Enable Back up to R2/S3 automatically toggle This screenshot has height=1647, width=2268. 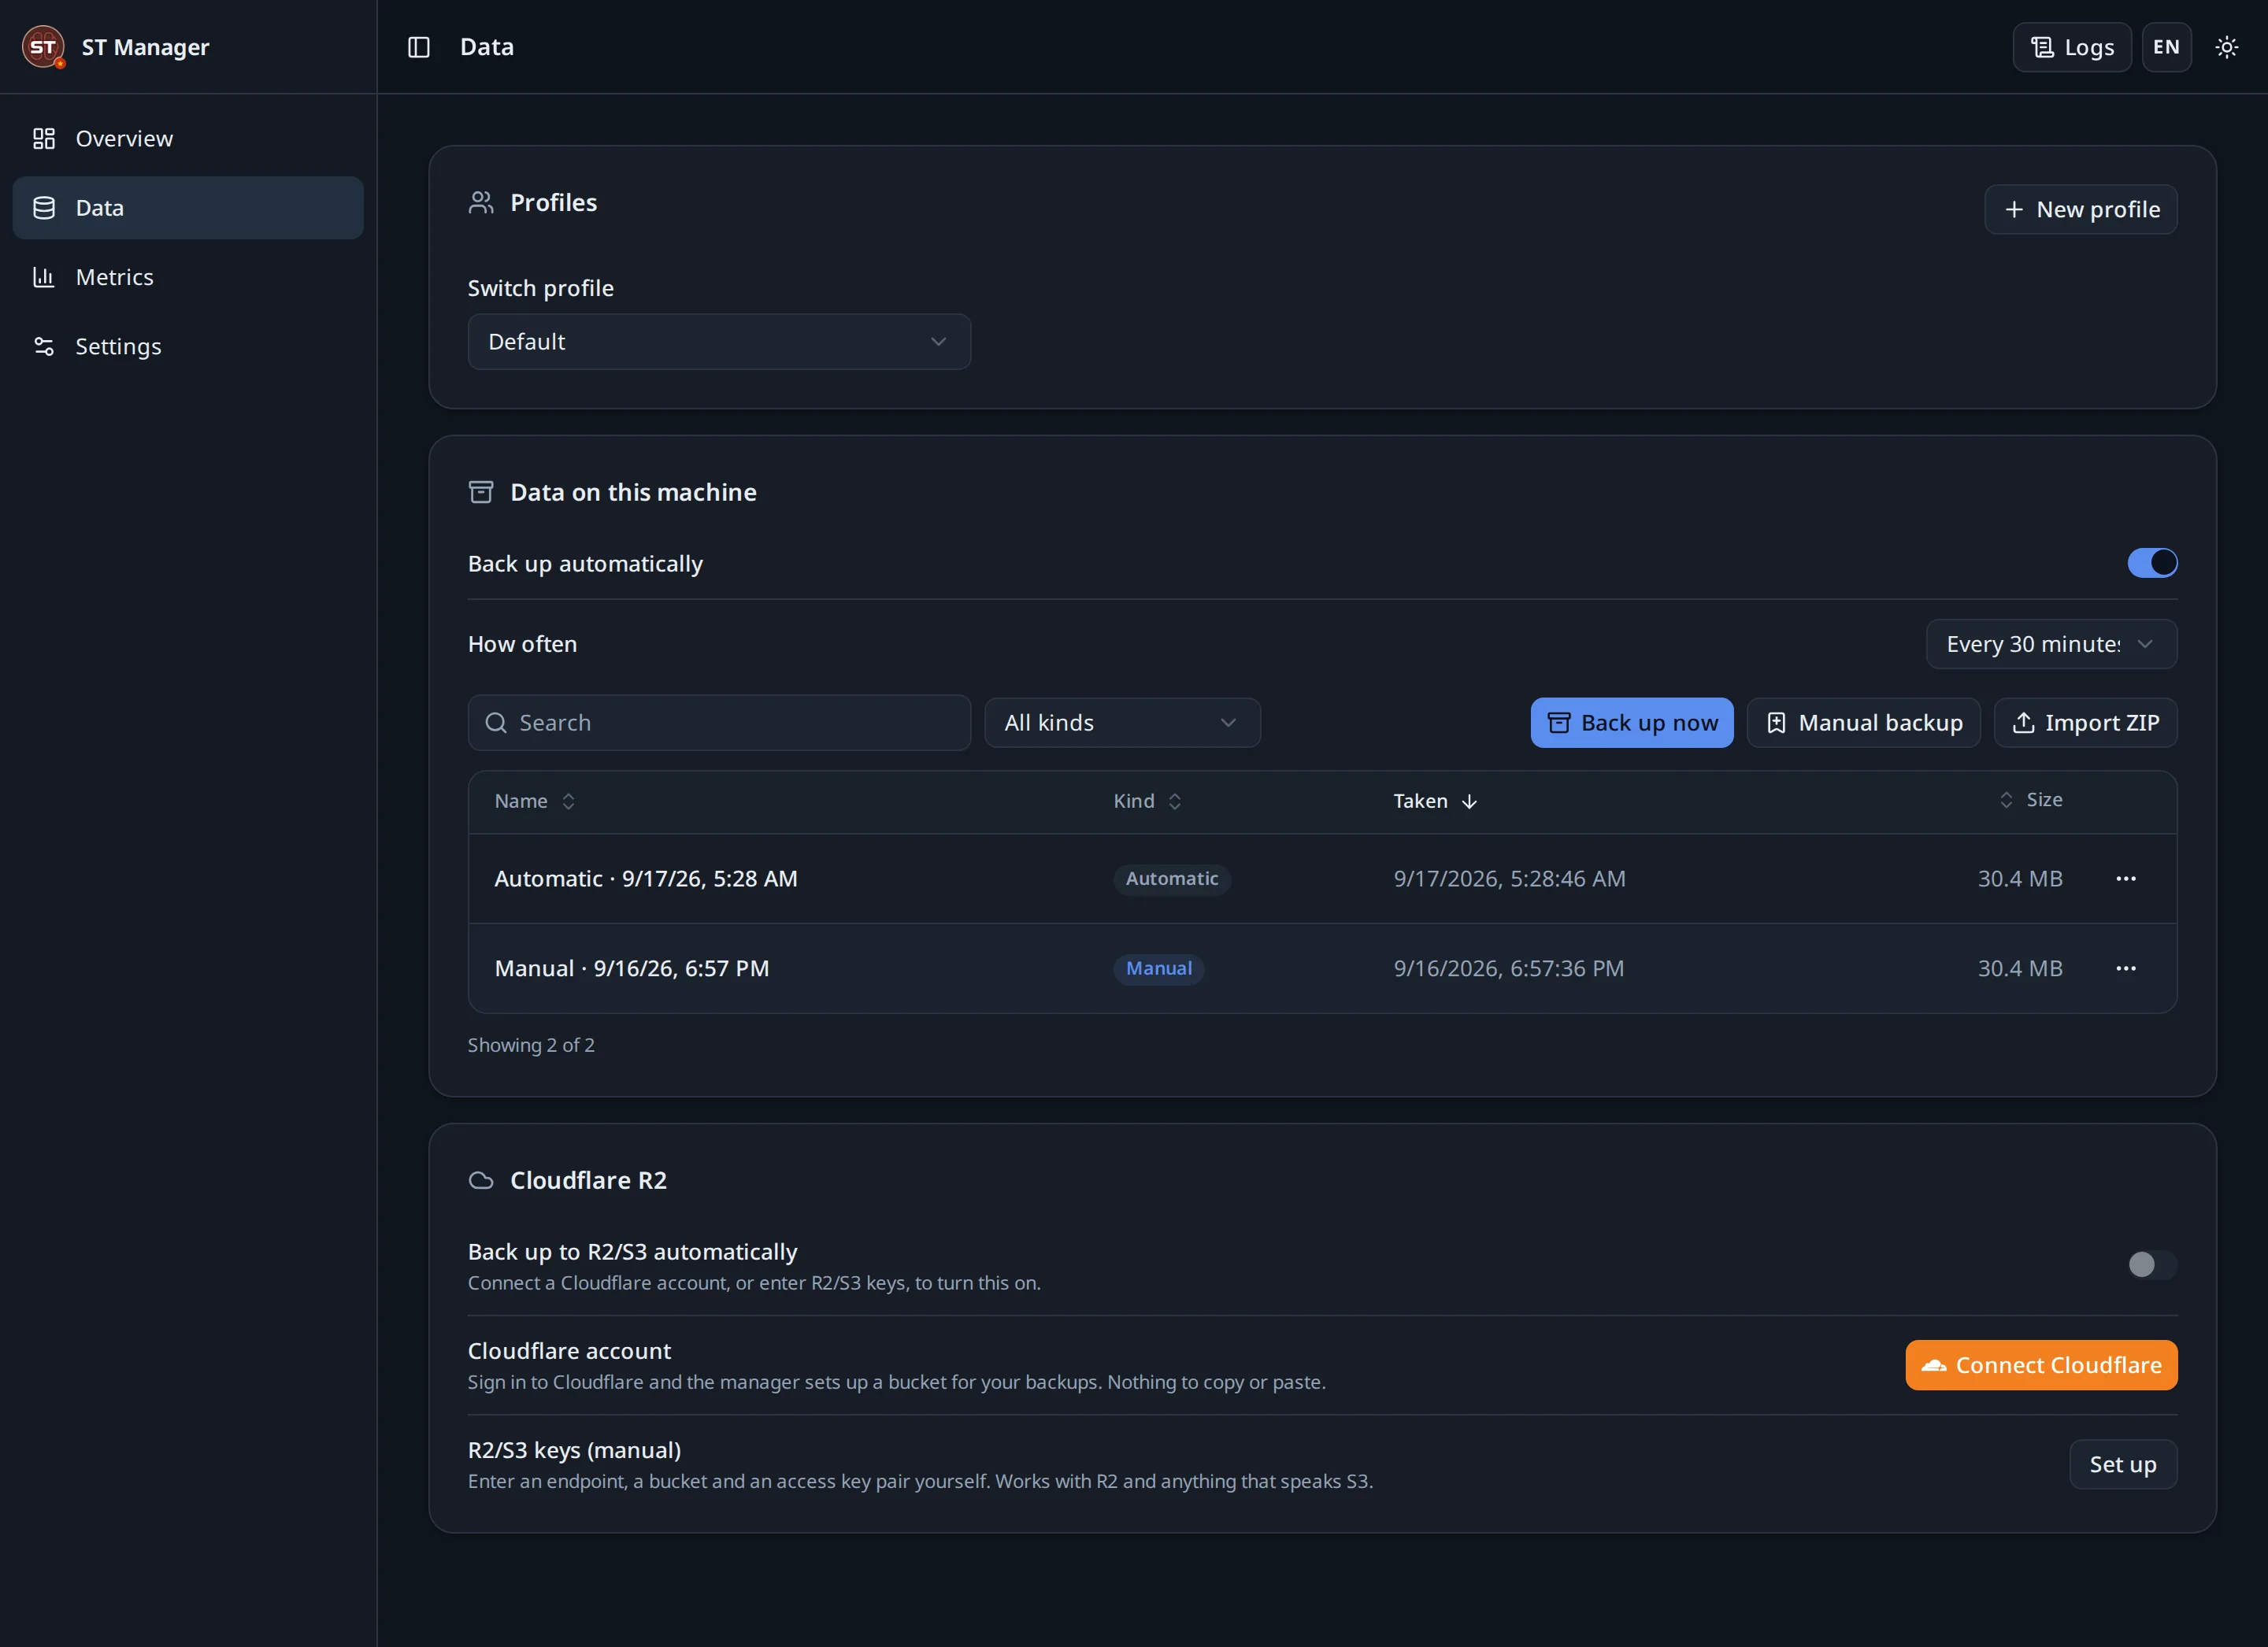(x=2152, y=1265)
